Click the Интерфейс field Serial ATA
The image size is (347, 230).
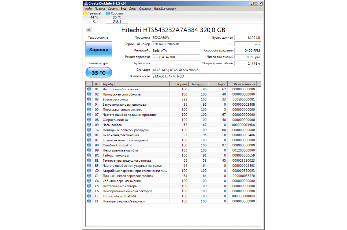point(176,51)
